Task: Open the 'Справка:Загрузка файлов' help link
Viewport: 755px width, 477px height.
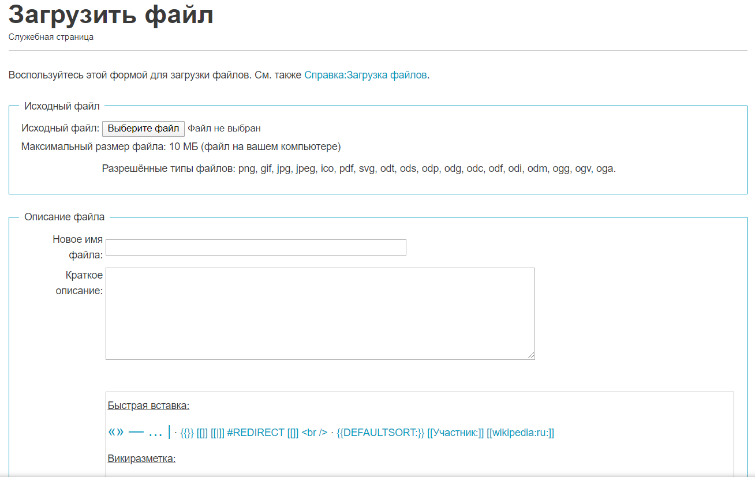Action: click(x=365, y=75)
